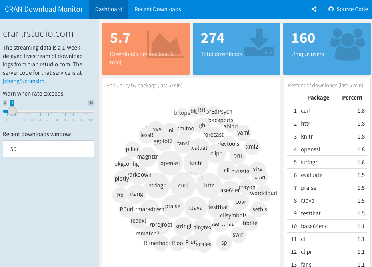
Task: Click the openssl bubble in chart
Action: [170, 163]
